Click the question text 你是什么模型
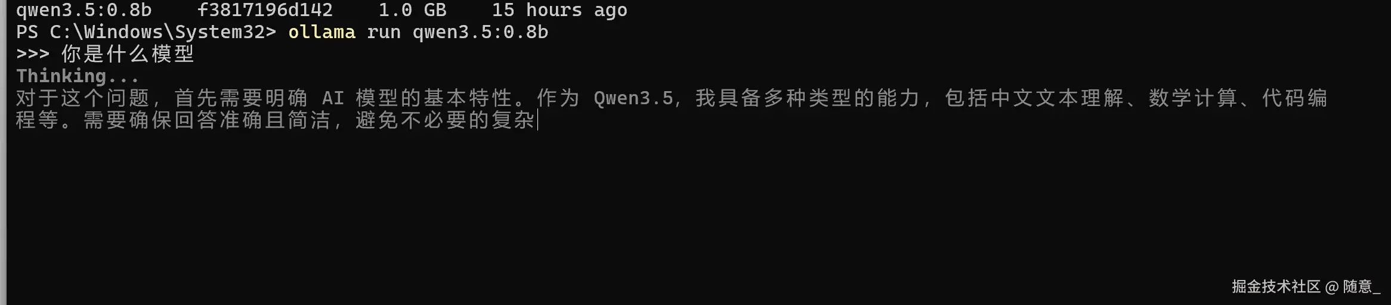The width and height of the screenshot is (1391, 305). 128,54
